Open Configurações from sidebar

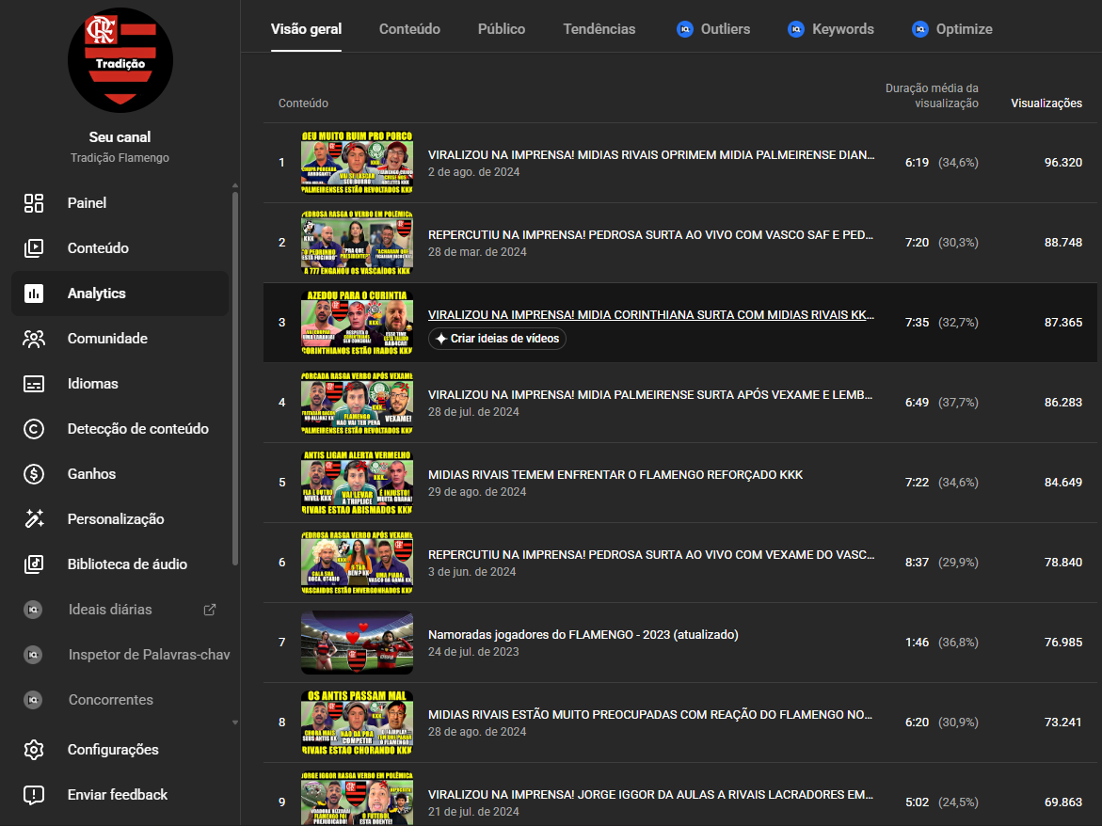coord(120,750)
